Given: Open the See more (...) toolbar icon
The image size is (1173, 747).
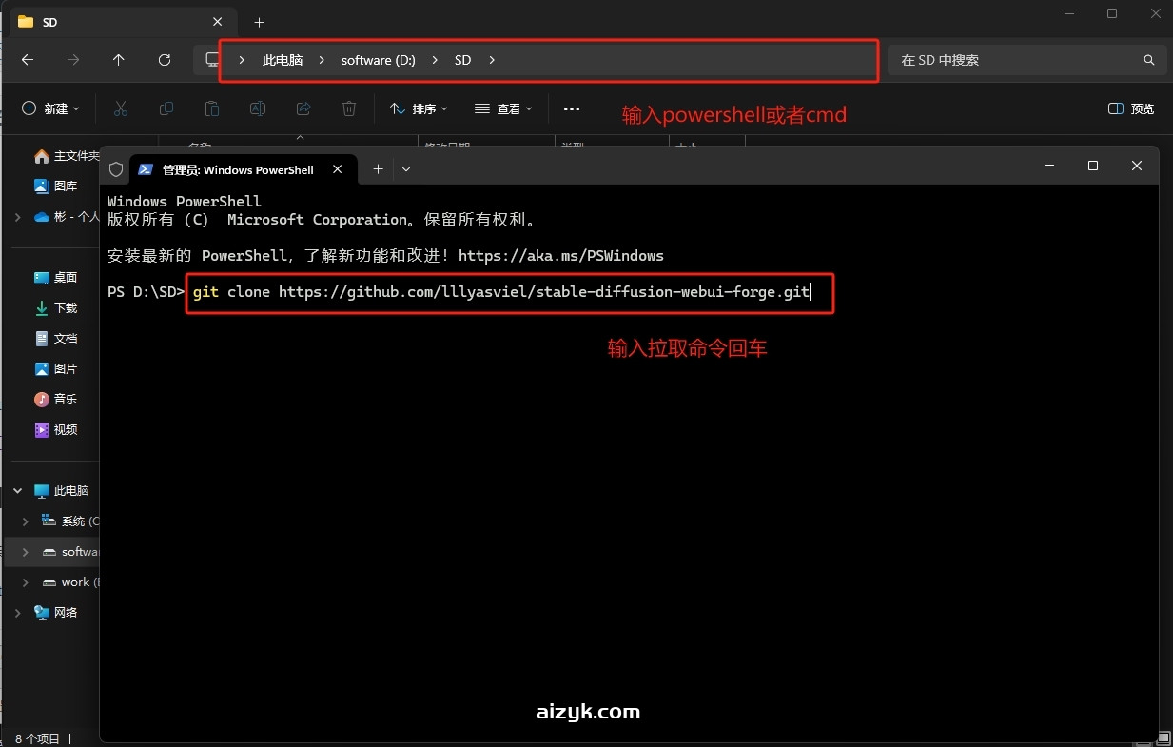Looking at the screenshot, I should [571, 108].
